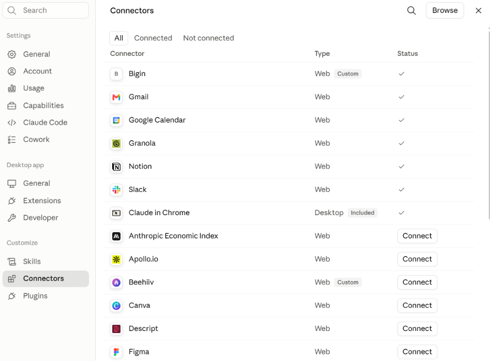490x361 pixels.
Task: Click the gear icon beside Settings General
Action: (11, 54)
